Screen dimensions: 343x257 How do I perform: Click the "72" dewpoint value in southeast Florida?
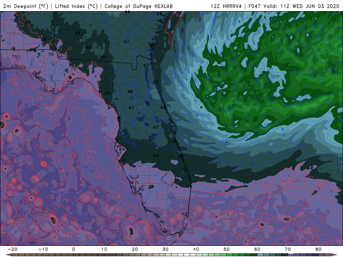click(x=184, y=215)
